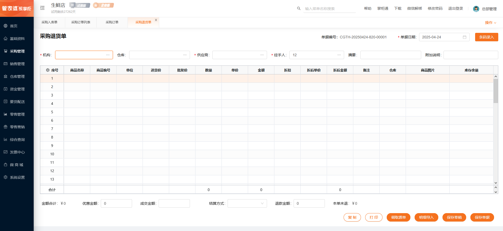Expand the 操作 dropdown menu
The height and width of the screenshot is (231, 503).
click(490, 23)
